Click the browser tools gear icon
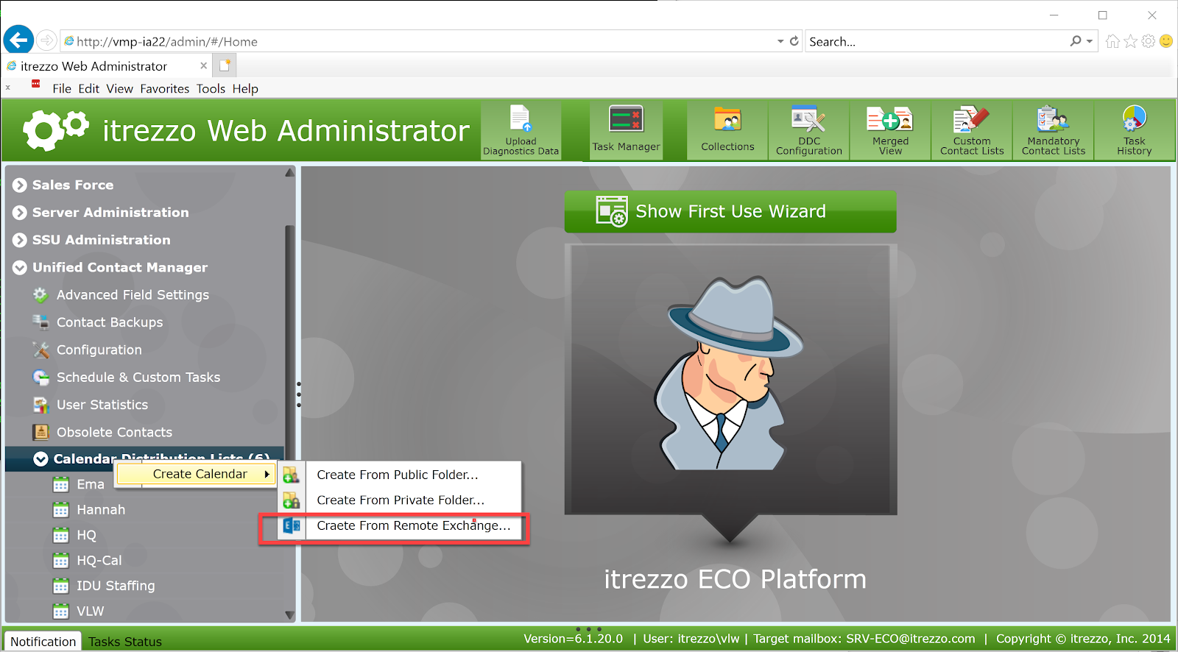The height and width of the screenshot is (652, 1178). (x=1149, y=41)
